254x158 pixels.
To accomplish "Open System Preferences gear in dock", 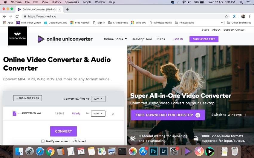I will tap(174, 151).
